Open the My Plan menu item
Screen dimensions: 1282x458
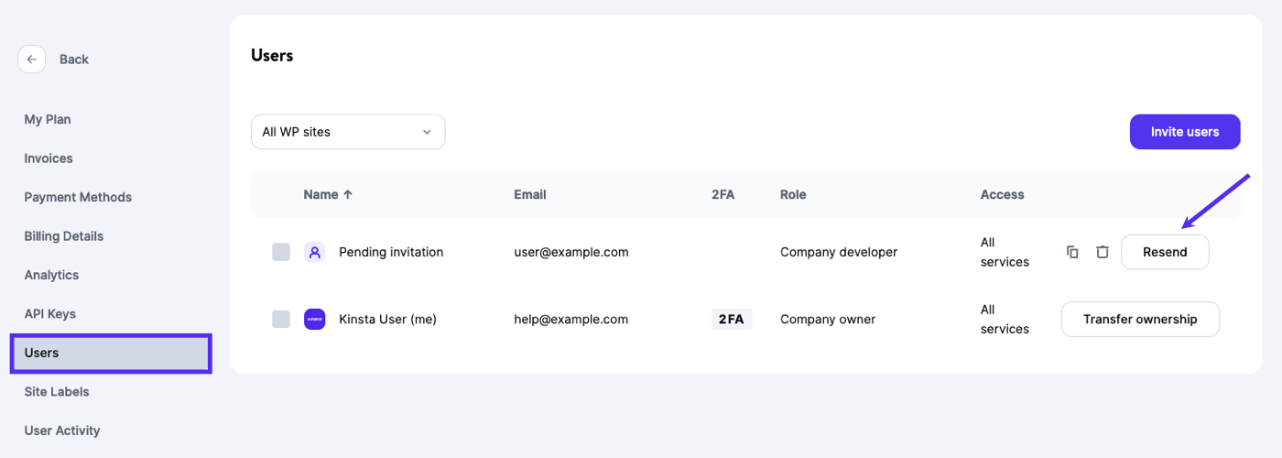click(48, 119)
